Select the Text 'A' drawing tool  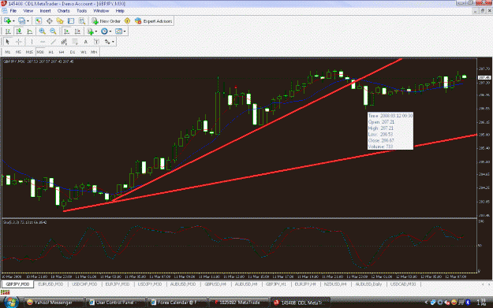pyautogui.click(x=85, y=42)
